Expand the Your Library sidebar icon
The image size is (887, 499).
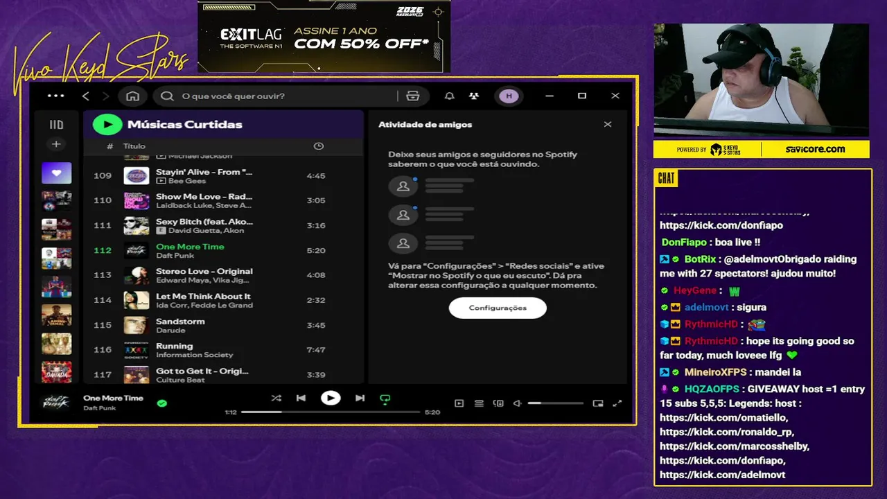[x=56, y=125]
